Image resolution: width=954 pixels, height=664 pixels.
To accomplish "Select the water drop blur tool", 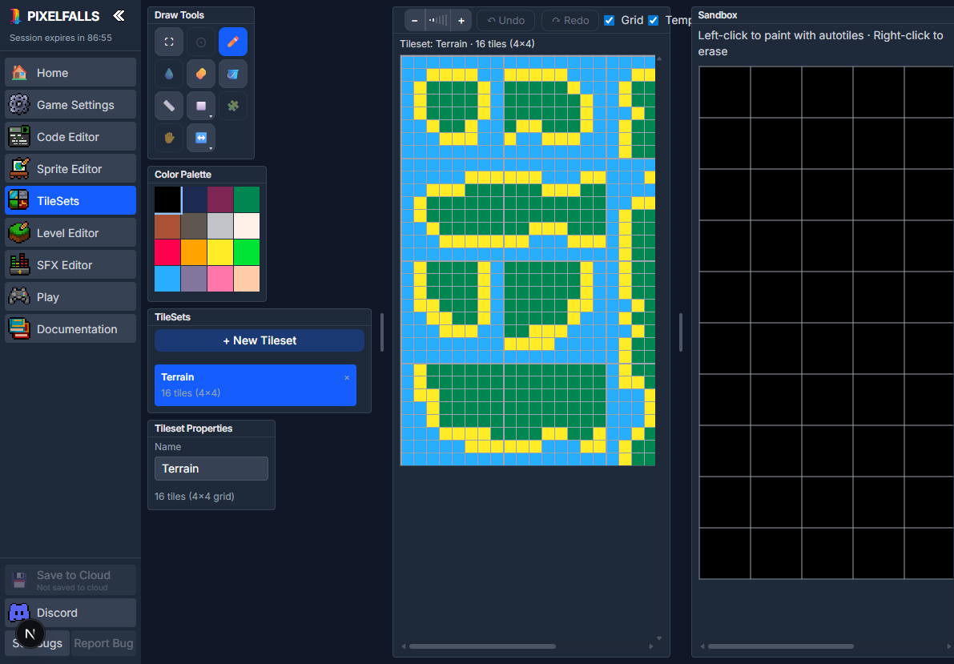I will pyautogui.click(x=169, y=74).
